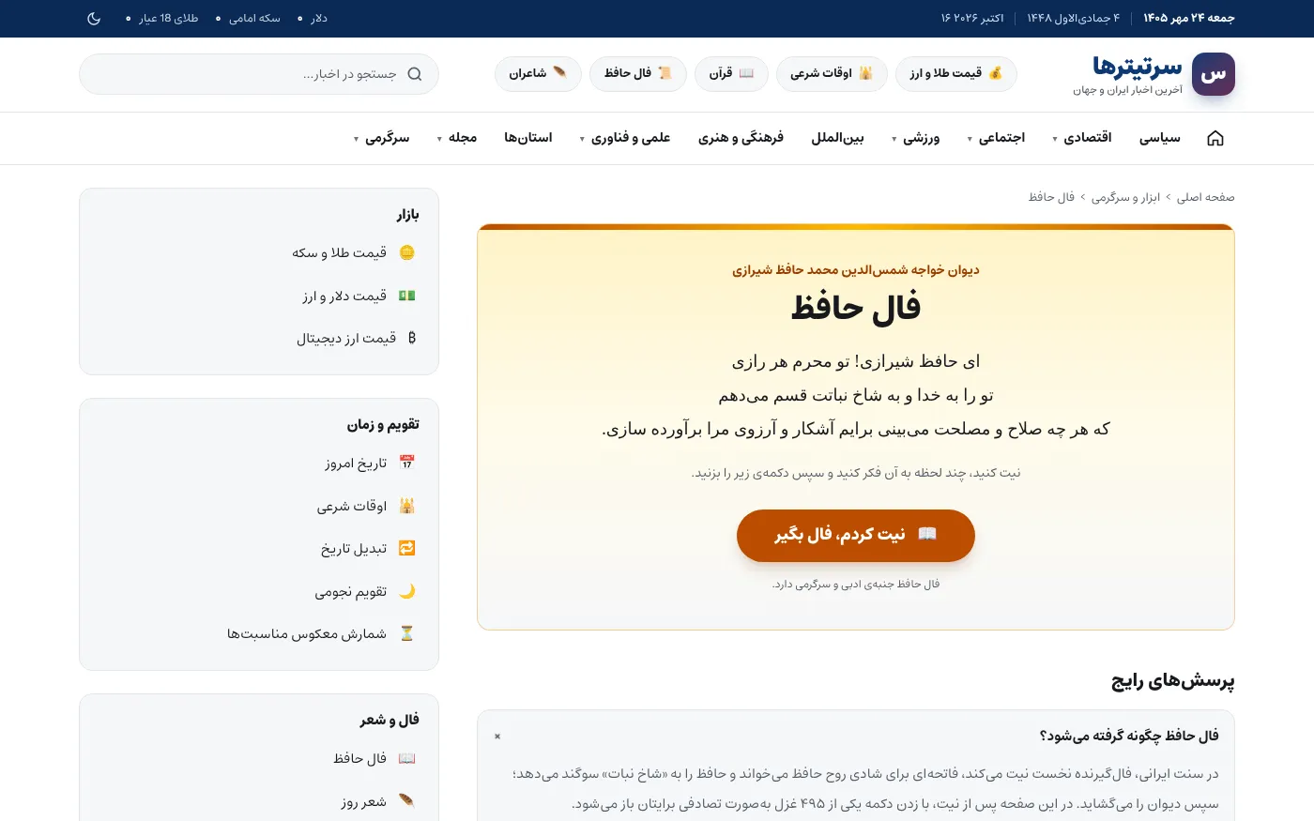Click the crescent icon beside تقویم نجومی

(x=406, y=591)
